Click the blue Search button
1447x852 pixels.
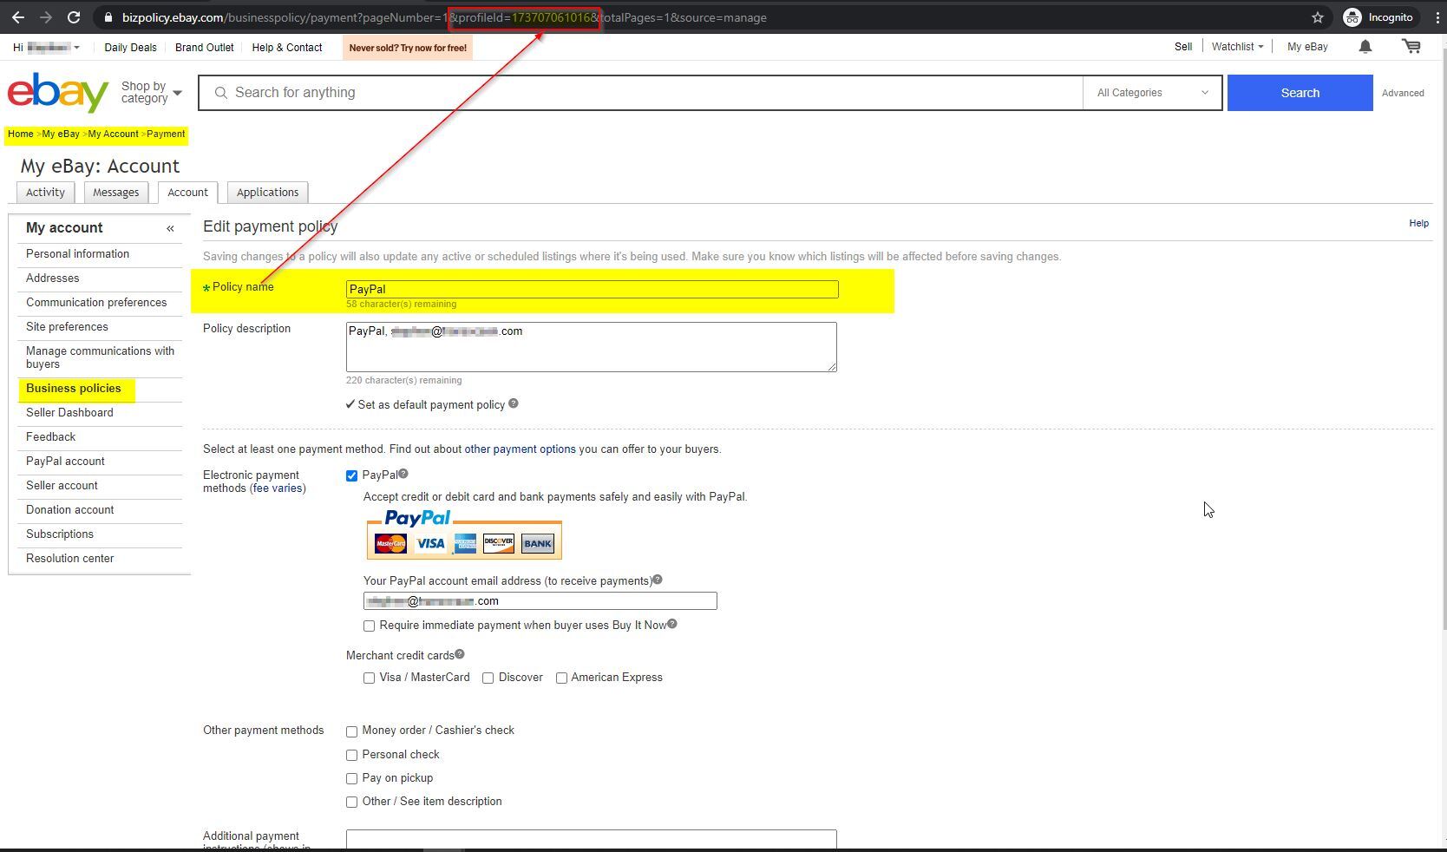click(1300, 93)
